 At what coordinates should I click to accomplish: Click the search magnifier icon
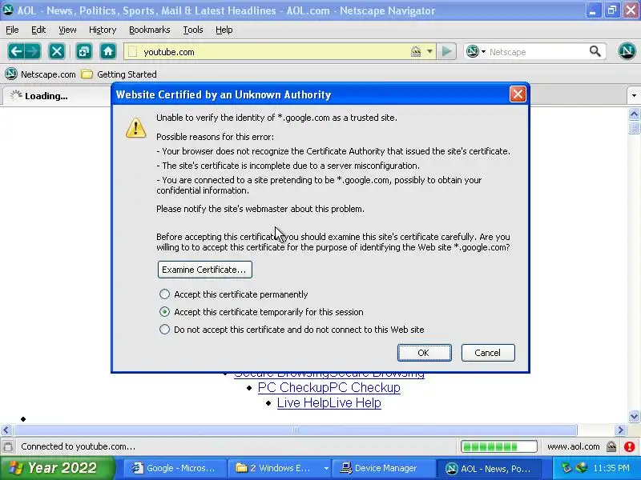(x=595, y=51)
